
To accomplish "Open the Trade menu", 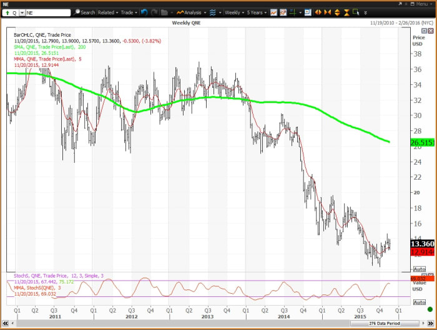I will (128, 12).
